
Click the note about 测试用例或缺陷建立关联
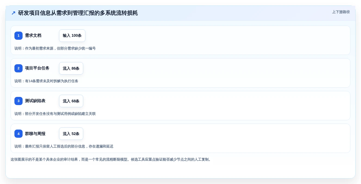pyautogui.click(x=55, y=114)
